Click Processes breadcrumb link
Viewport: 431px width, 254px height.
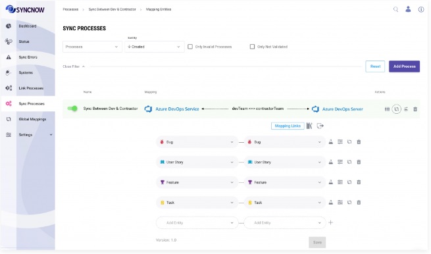tap(70, 9)
